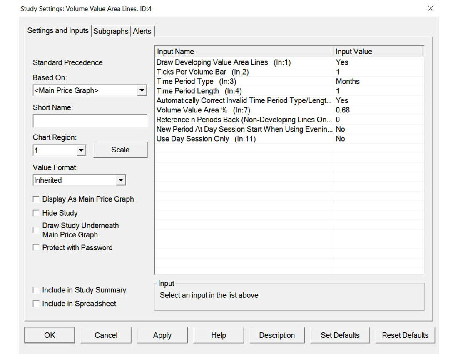This screenshot has width=458, height=354.
Task: Check the Include in Spreadsheet box
Action: pos(36,304)
